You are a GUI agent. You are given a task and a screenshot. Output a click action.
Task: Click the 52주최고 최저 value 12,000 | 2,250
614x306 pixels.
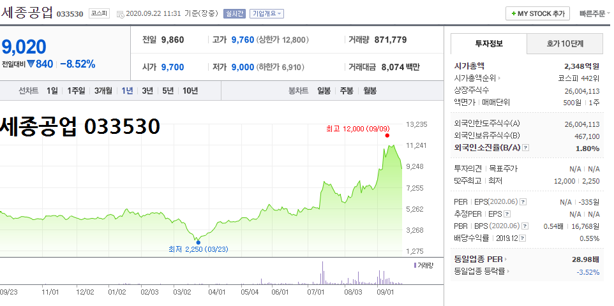tap(577, 181)
